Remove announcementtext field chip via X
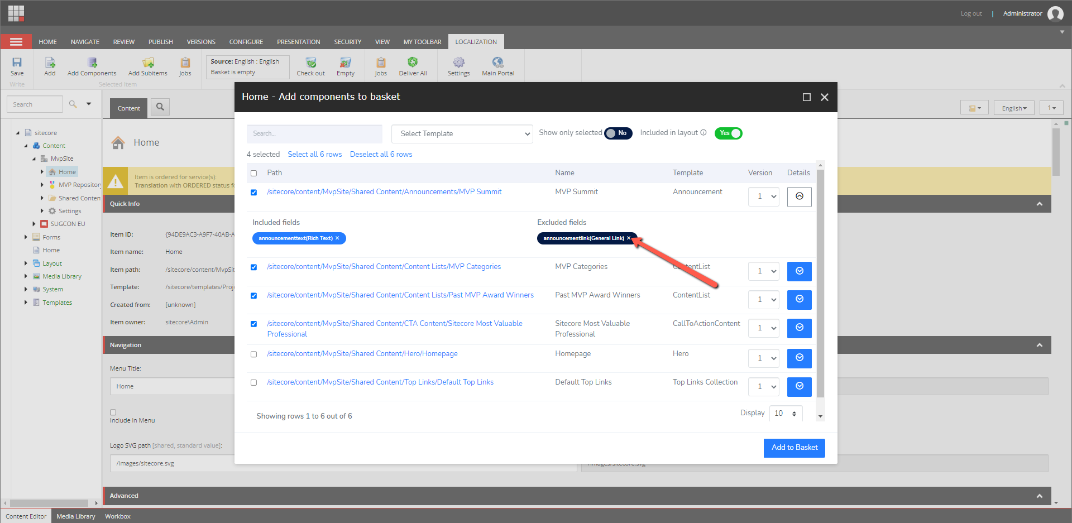The width and height of the screenshot is (1072, 523). [337, 238]
